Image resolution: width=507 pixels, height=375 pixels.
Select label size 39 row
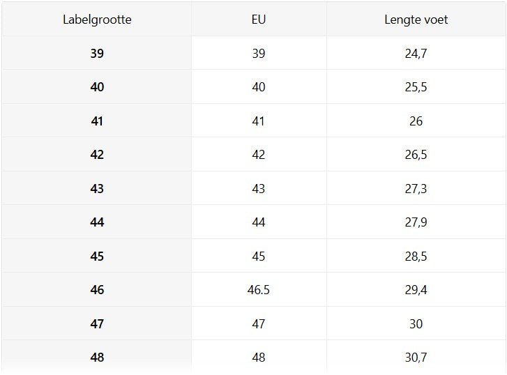click(x=97, y=53)
